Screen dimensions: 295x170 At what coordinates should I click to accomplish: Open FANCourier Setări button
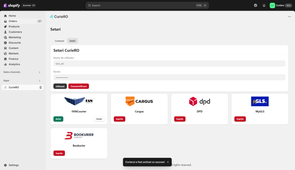(99, 119)
